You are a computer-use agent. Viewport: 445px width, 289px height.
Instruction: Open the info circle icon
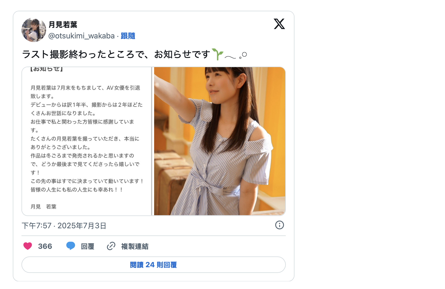pyautogui.click(x=280, y=225)
